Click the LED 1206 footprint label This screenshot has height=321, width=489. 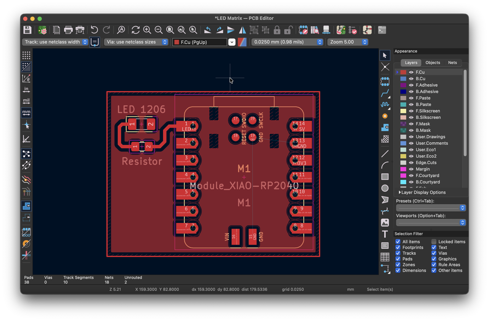pos(141,109)
